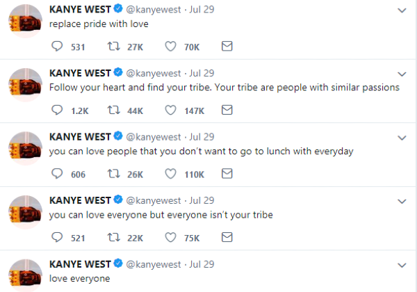The image size is (417, 292).
Task: Like the 'replace pride with love' tweet
Action: 170,47
